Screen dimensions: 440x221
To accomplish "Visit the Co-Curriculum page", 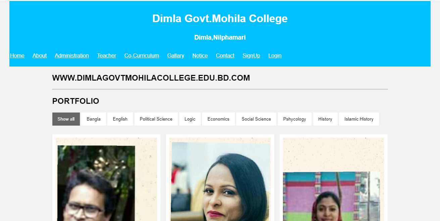I will click(x=142, y=55).
